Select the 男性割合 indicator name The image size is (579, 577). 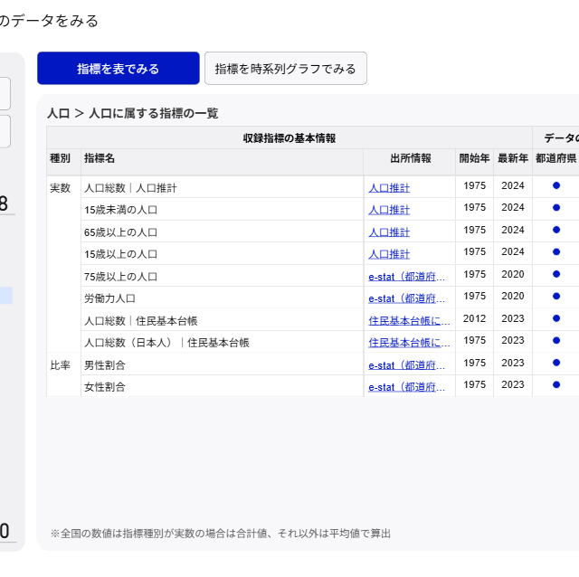[105, 364]
